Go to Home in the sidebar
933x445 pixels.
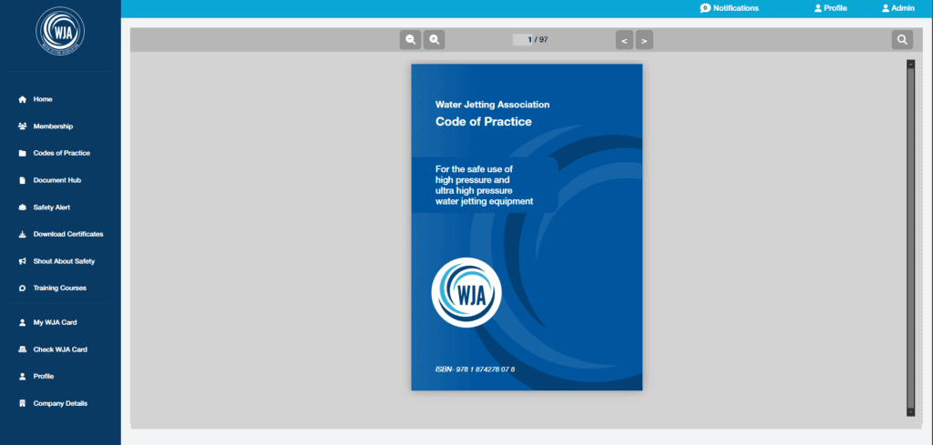pos(43,99)
